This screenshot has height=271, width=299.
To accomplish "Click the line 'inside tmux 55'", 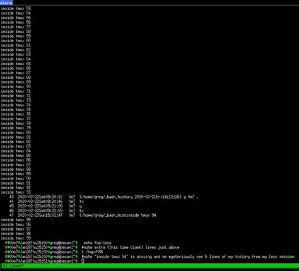I will pos(16,18).
